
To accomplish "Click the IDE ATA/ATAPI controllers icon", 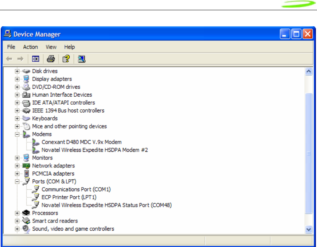I will [26, 103].
